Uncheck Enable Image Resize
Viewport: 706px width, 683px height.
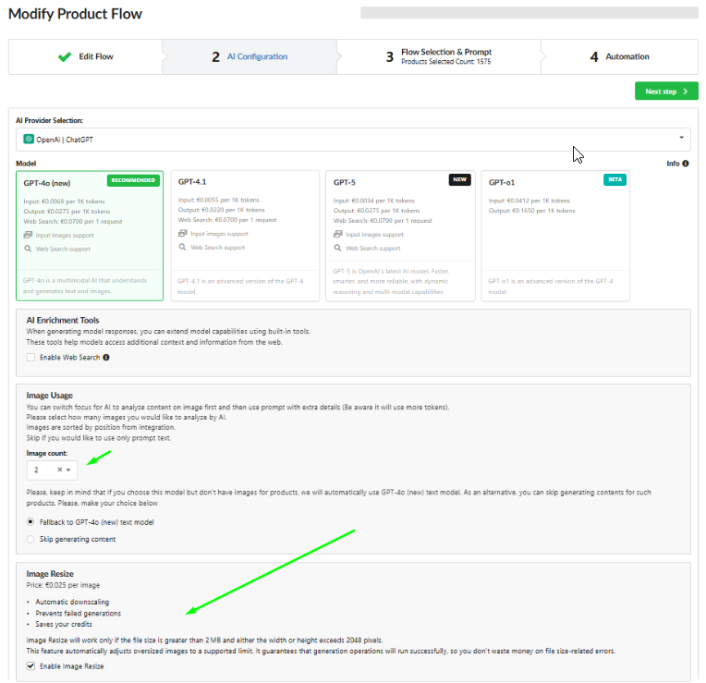pyautogui.click(x=30, y=665)
